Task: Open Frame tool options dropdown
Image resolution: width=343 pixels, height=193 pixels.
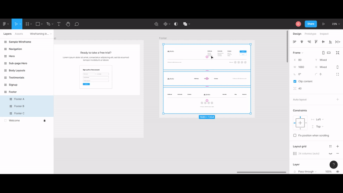Action: pyautogui.click(x=31, y=24)
